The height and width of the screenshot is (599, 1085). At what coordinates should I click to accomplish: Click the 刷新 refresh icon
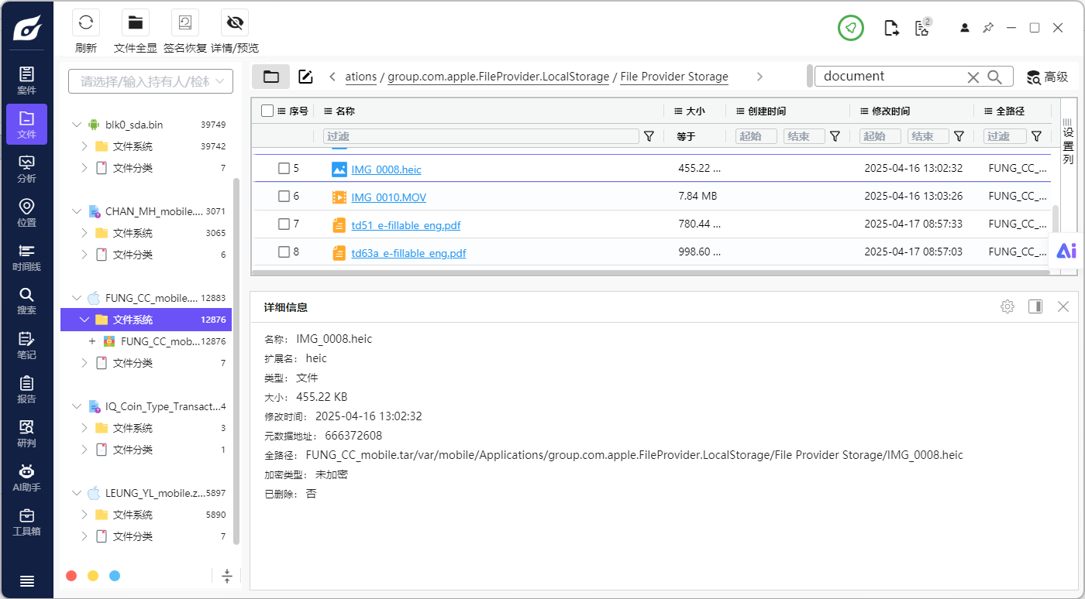click(x=86, y=22)
